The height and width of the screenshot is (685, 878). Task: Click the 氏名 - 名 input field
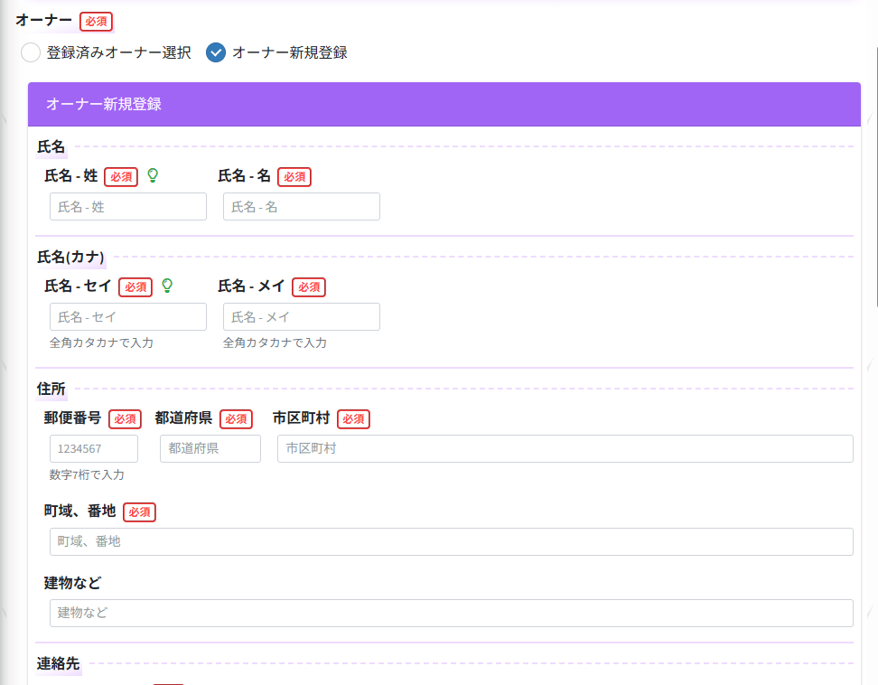coord(302,207)
